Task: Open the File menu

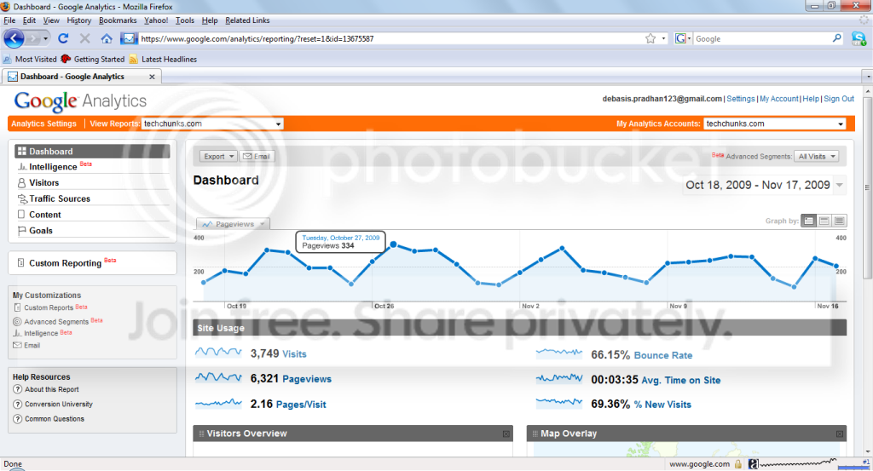Action: coord(9,20)
